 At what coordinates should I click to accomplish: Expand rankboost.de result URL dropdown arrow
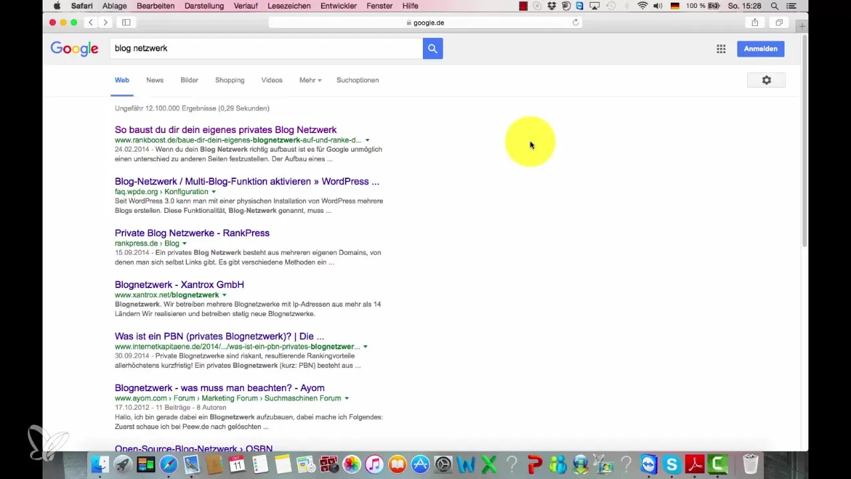click(x=367, y=140)
